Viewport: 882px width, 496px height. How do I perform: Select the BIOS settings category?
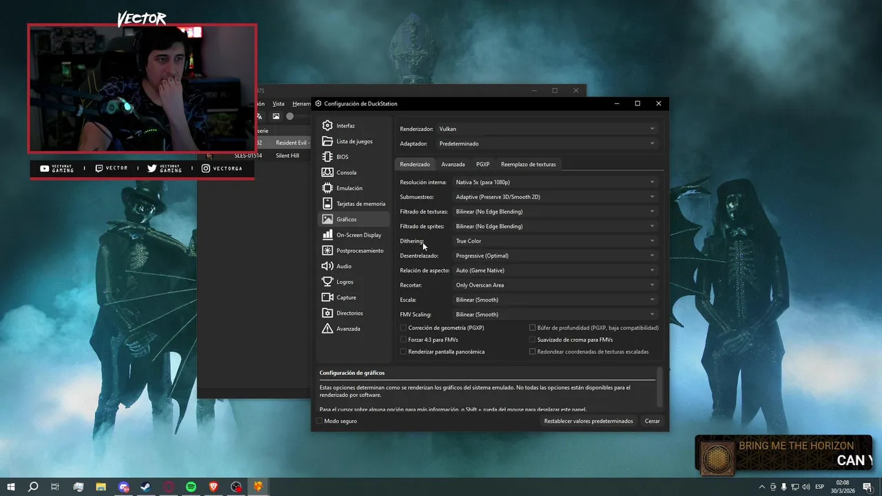(354, 157)
